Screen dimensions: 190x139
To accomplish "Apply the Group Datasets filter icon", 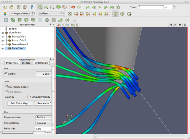I will pyautogui.click(x=67, y=20).
